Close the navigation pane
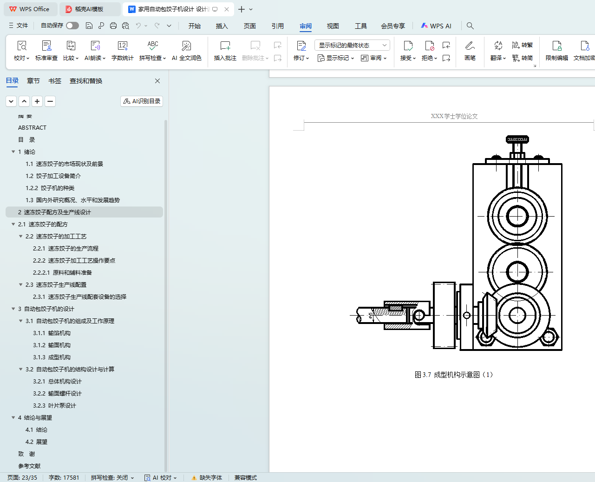 pos(157,81)
